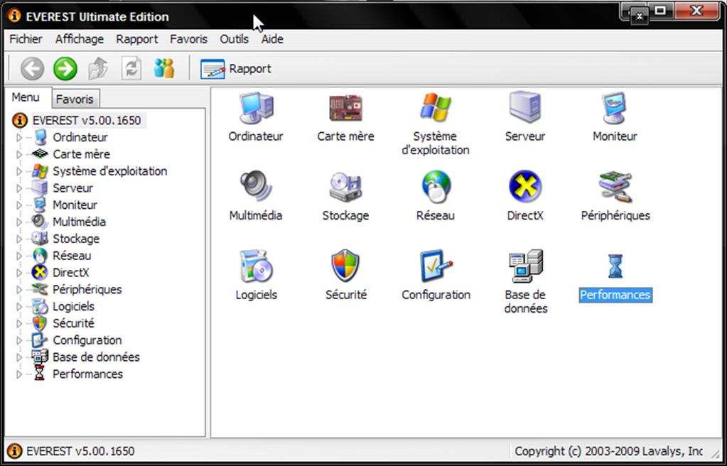Open the Logiciels large icon
Image resolution: width=727 pixels, height=466 pixels.
[x=256, y=266]
